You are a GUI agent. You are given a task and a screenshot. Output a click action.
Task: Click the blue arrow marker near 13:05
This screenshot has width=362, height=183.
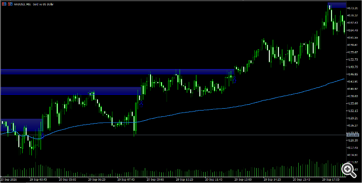tap(234, 81)
